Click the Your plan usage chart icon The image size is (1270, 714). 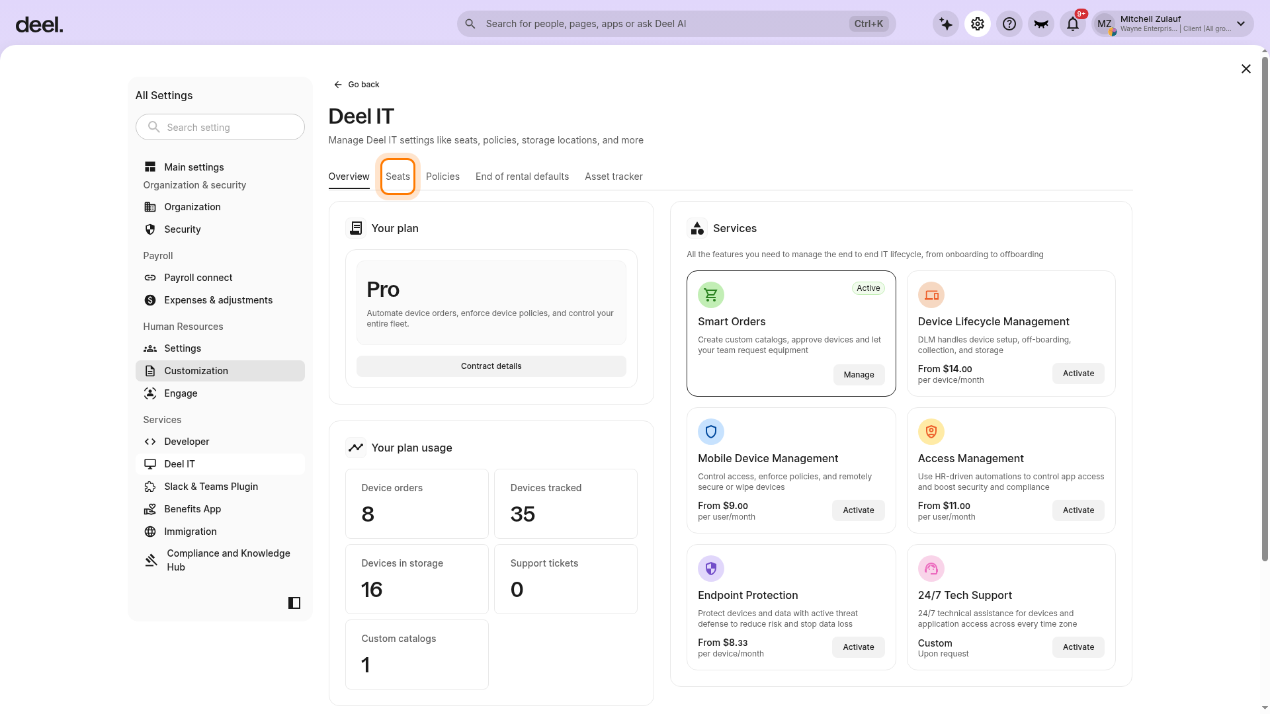coord(356,448)
